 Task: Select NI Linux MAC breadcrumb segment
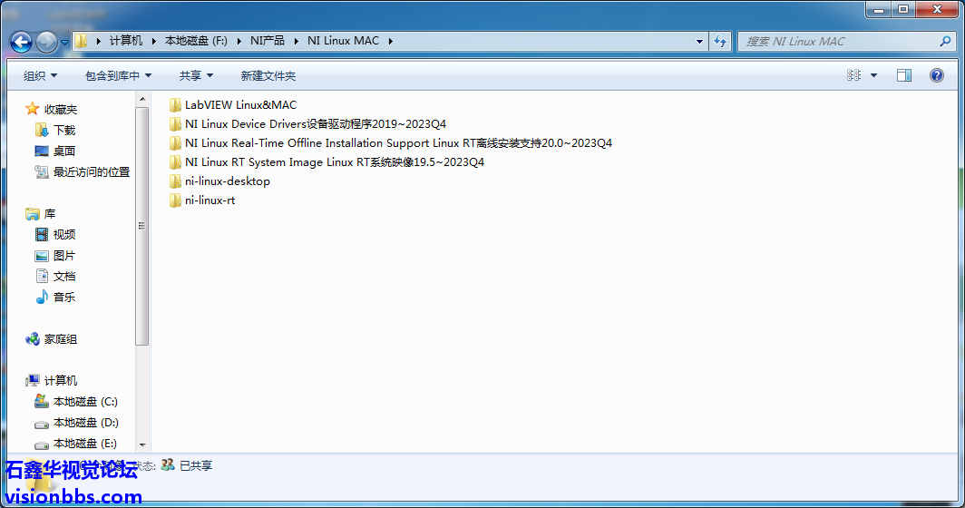[x=343, y=41]
